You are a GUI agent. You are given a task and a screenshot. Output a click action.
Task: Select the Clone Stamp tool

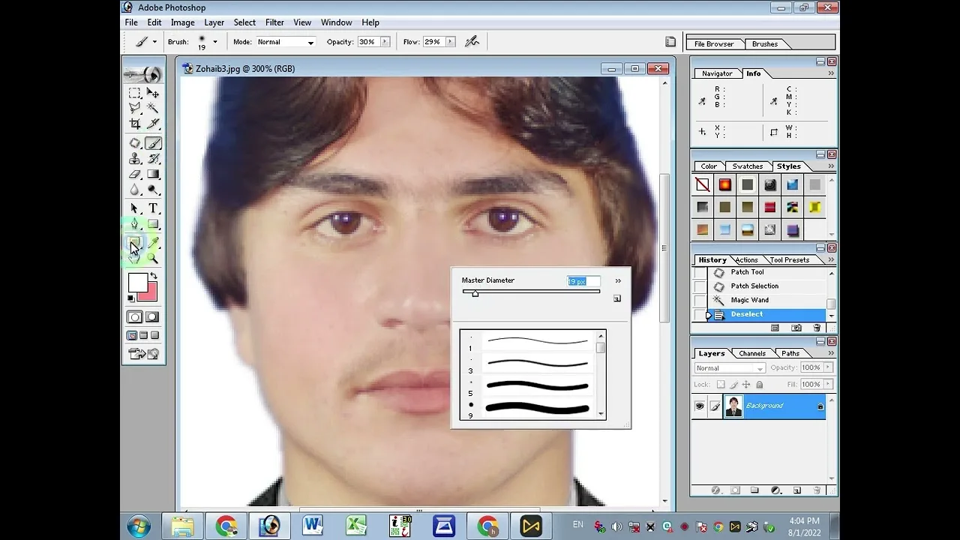pos(134,159)
